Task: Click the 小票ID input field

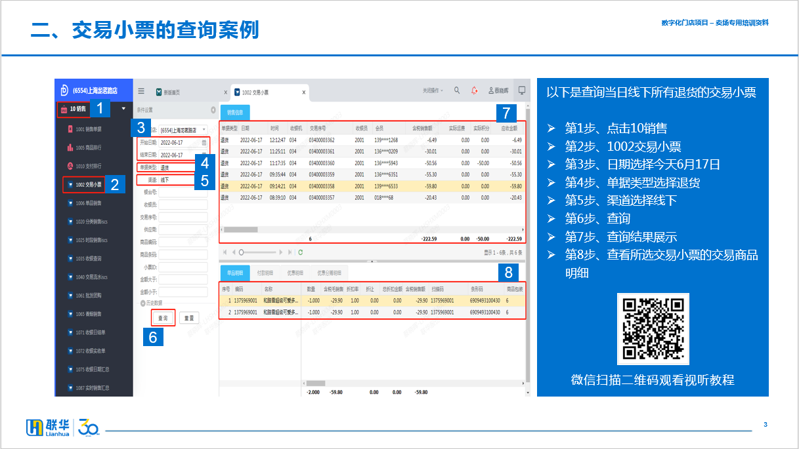Action: (183, 267)
